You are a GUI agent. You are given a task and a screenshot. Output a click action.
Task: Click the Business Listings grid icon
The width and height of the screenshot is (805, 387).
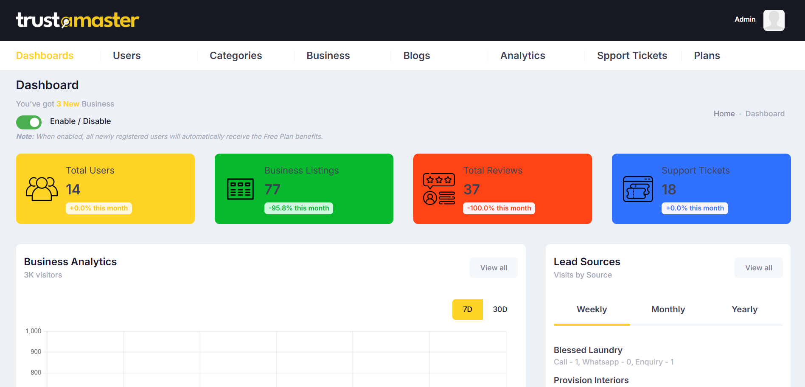pyautogui.click(x=240, y=189)
